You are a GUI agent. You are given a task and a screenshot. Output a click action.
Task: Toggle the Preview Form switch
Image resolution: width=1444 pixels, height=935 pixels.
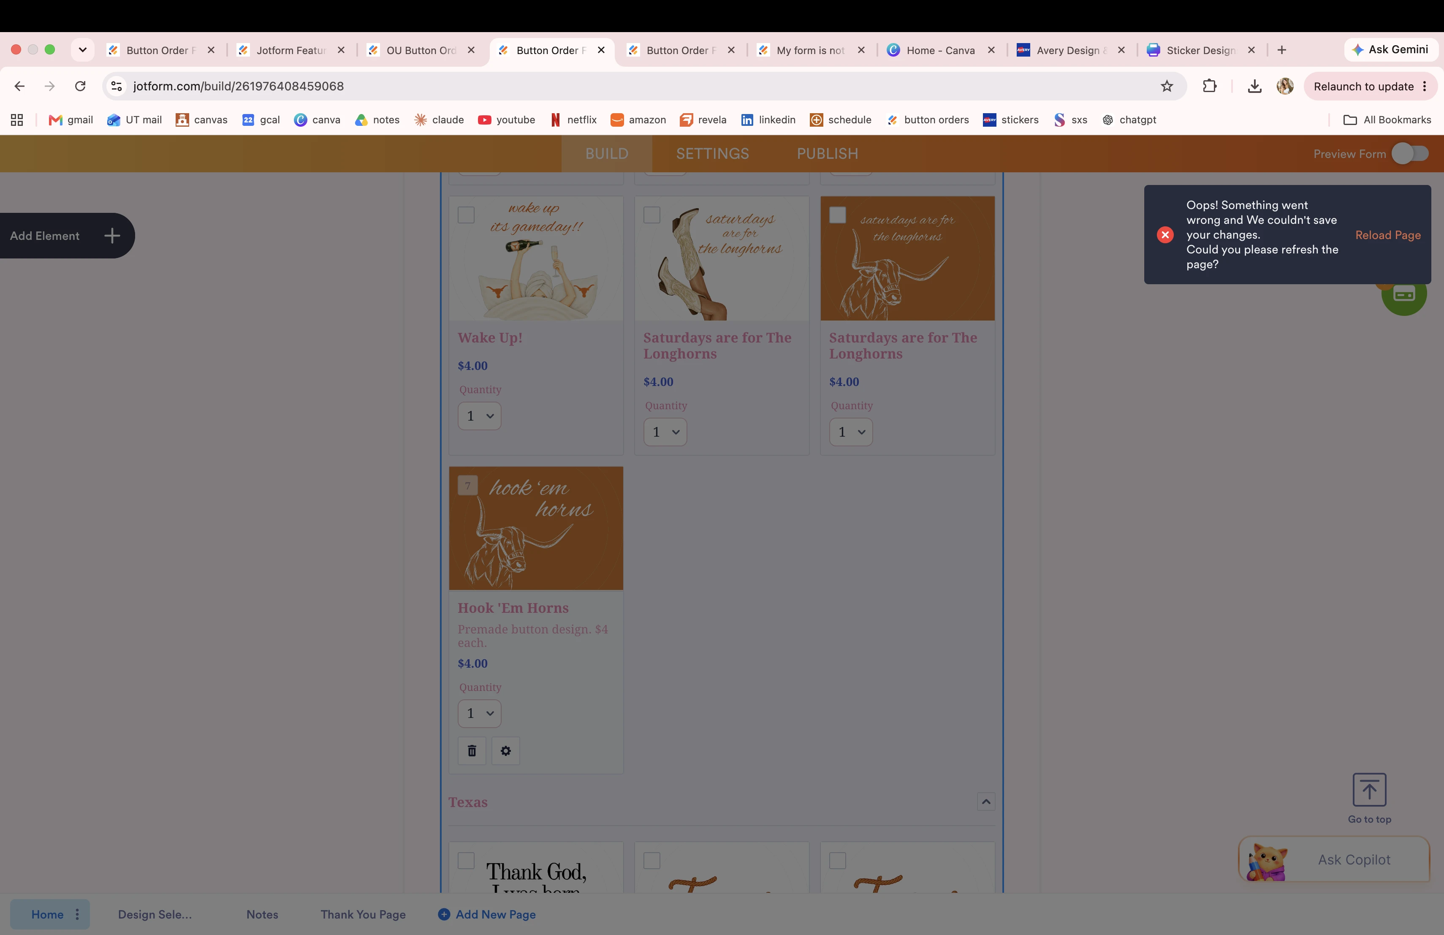(1410, 154)
